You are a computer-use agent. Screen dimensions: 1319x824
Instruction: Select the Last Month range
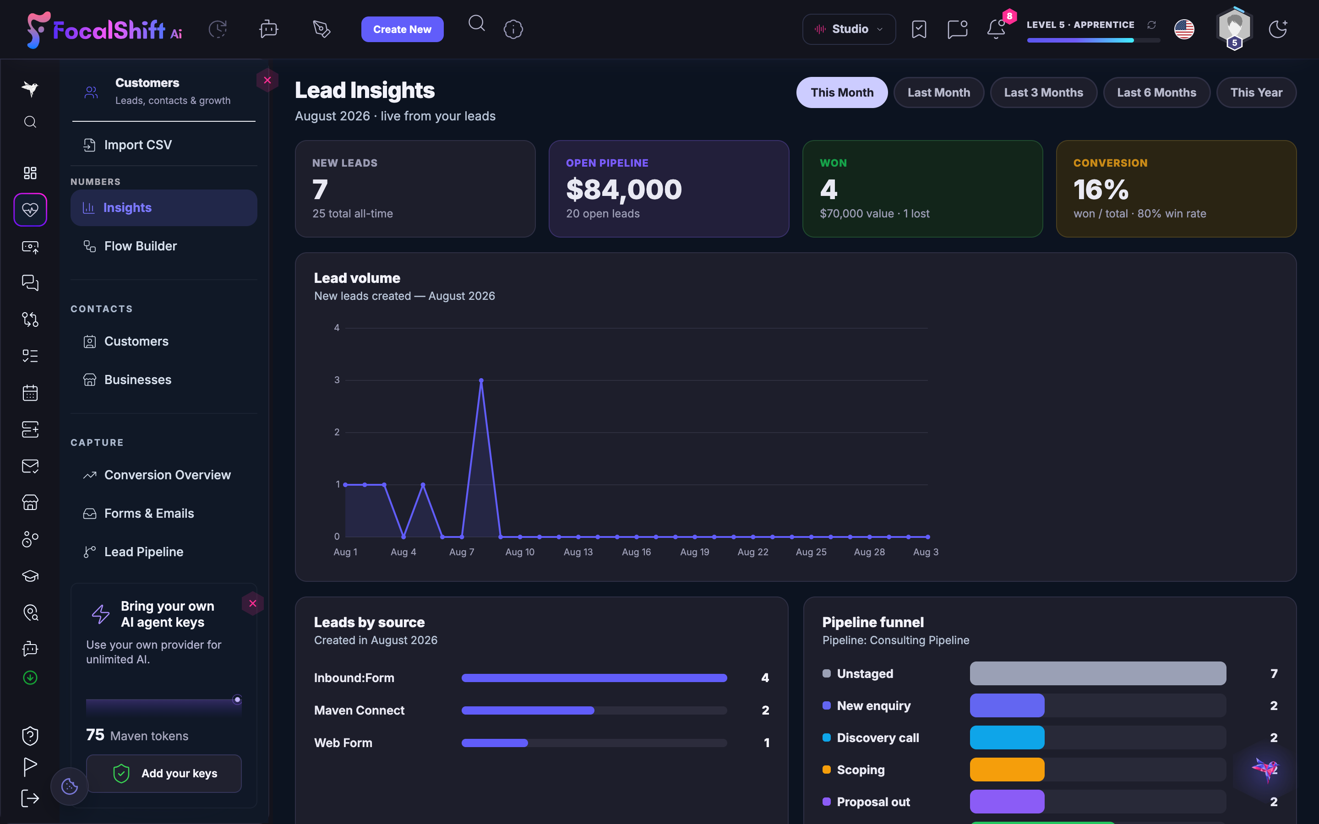(x=938, y=92)
